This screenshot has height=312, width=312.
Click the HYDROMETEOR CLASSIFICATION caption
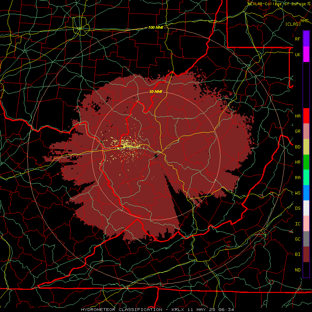(x=122, y=310)
